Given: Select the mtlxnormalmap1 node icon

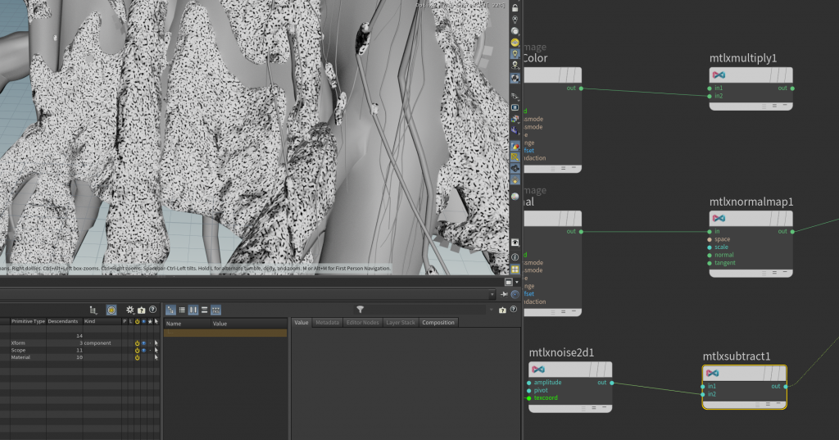Looking at the screenshot, I should (719, 218).
